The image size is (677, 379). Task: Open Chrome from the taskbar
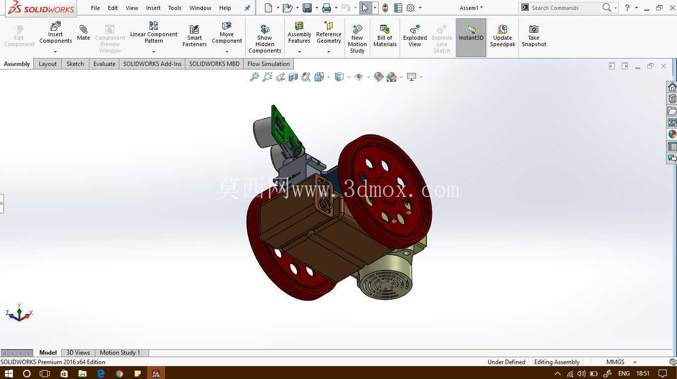pos(119,373)
